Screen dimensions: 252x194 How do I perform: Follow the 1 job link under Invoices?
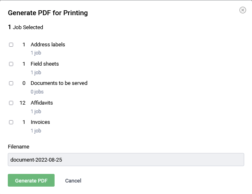36,131
